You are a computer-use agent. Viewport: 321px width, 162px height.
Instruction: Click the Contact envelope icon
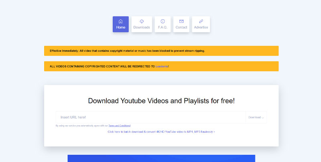[x=181, y=21]
